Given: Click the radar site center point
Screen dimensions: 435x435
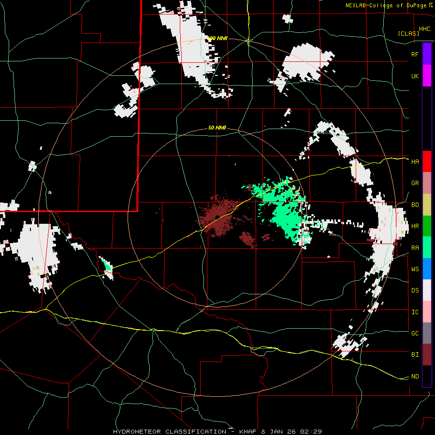Looking at the screenshot, I should (217, 217).
